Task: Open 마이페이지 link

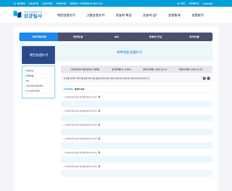Action: pyautogui.click(x=194, y=4)
